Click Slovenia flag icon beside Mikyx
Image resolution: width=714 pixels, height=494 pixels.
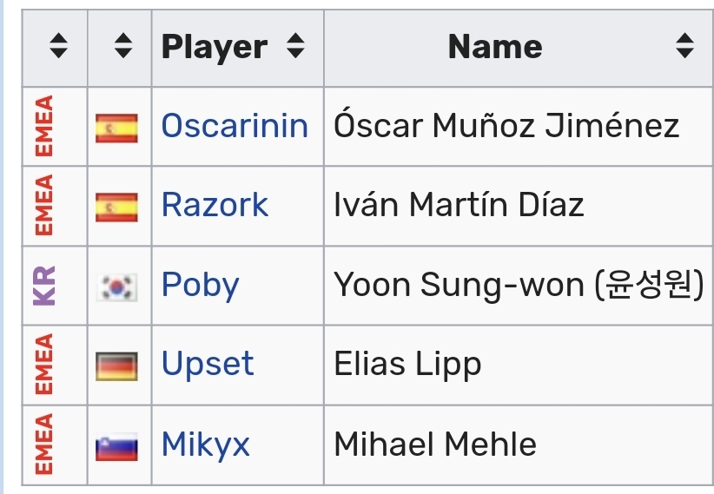coord(116,446)
